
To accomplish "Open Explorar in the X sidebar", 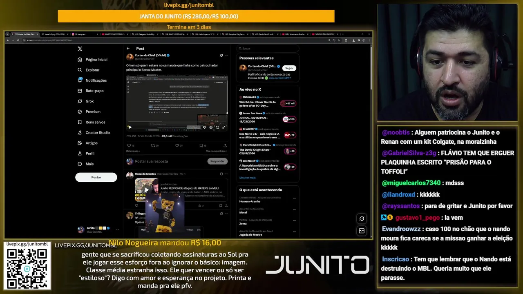I will click(89, 70).
